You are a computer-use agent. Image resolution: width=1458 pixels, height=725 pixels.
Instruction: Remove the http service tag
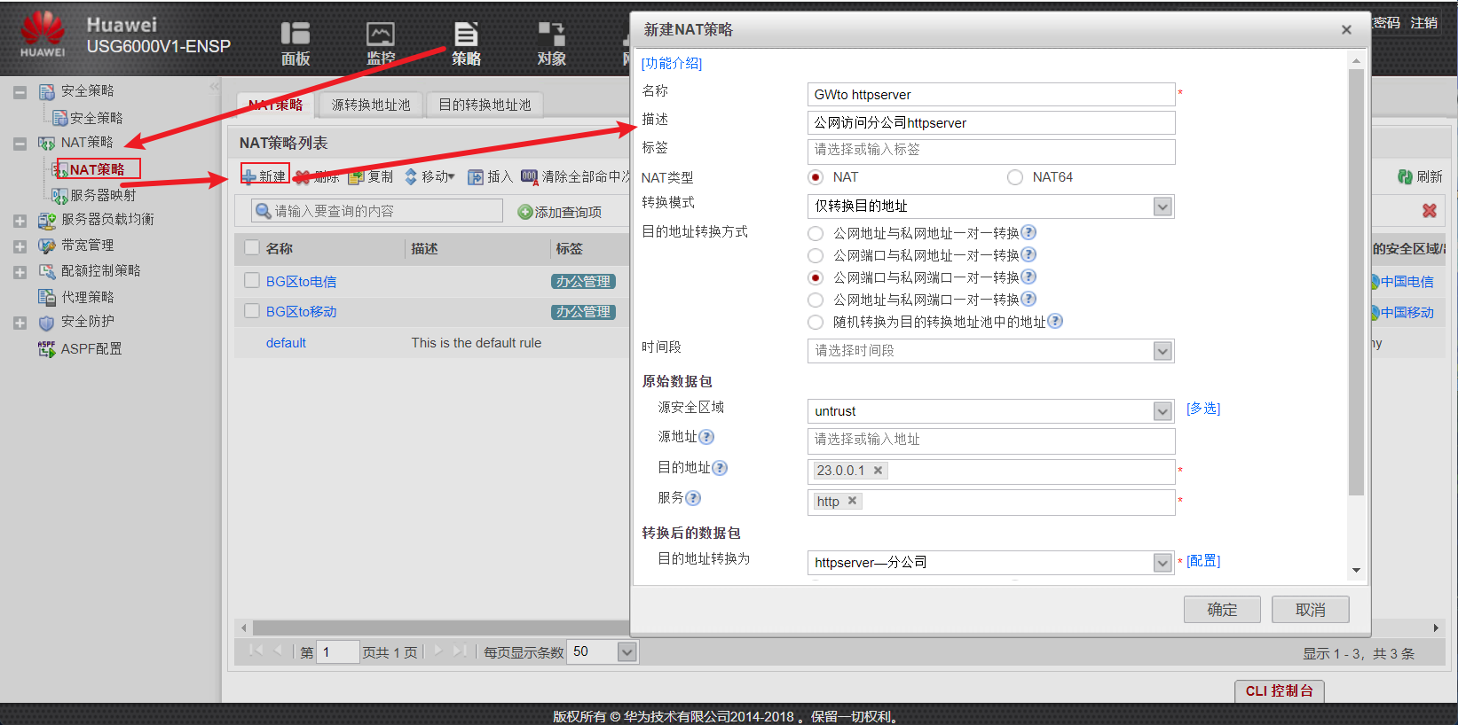(852, 501)
